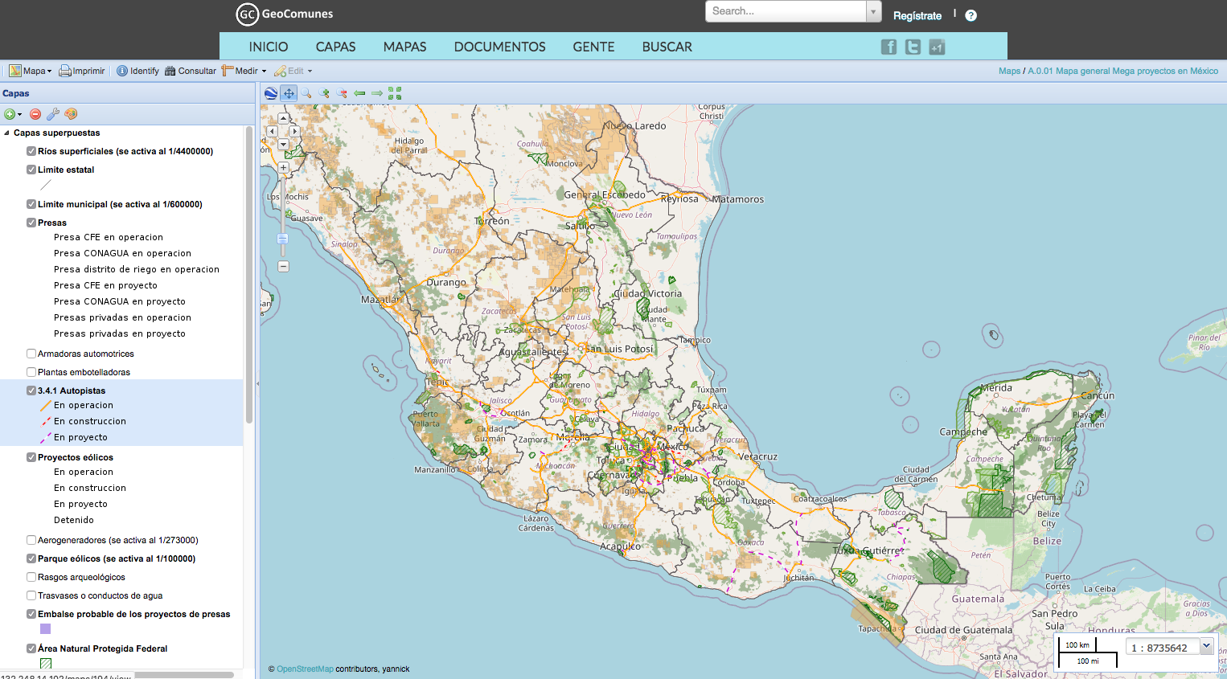Uncheck 3.4.1 Autopistas layer
Image resolution: width=1227 pixels, height=679 pixels.
click(31, 391)
